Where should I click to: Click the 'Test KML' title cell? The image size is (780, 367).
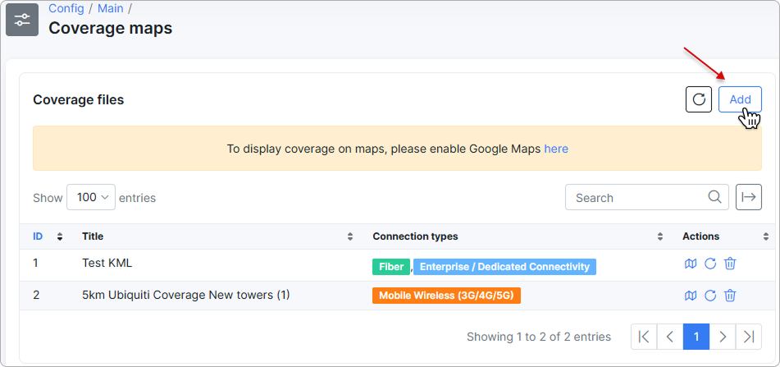coord(107,264)
